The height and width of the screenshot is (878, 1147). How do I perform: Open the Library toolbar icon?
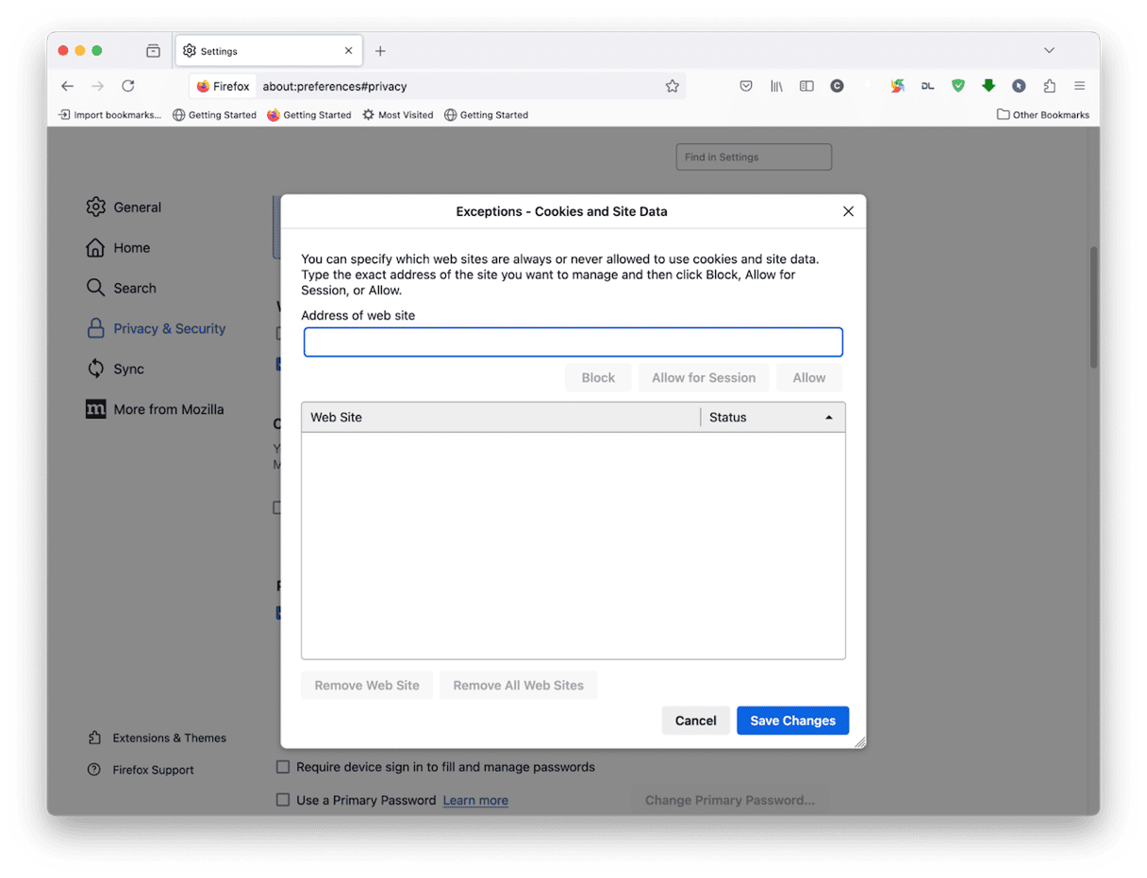(776, 86)
